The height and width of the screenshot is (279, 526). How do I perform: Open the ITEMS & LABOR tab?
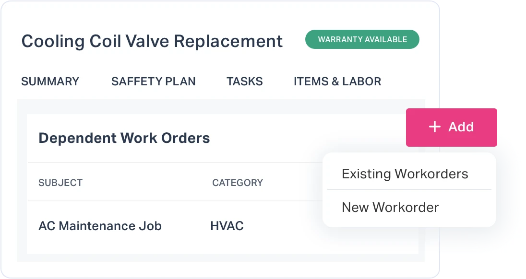337,81
